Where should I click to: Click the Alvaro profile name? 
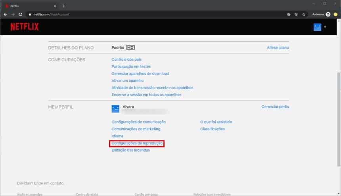[x=128, y=107]
